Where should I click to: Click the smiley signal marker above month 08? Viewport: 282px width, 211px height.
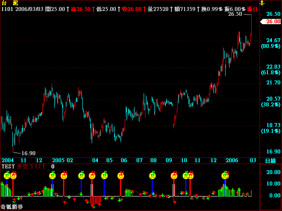(152, 176)
